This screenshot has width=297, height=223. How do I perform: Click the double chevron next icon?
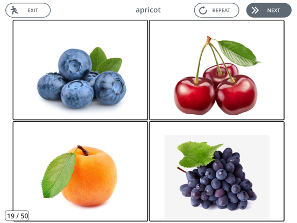point(255,10)
